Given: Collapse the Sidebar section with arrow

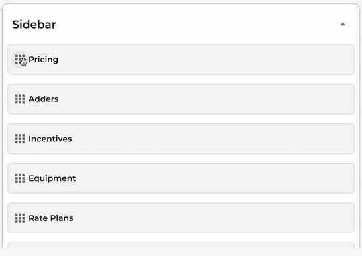Looking at the screenshot, I should [343, 25].
